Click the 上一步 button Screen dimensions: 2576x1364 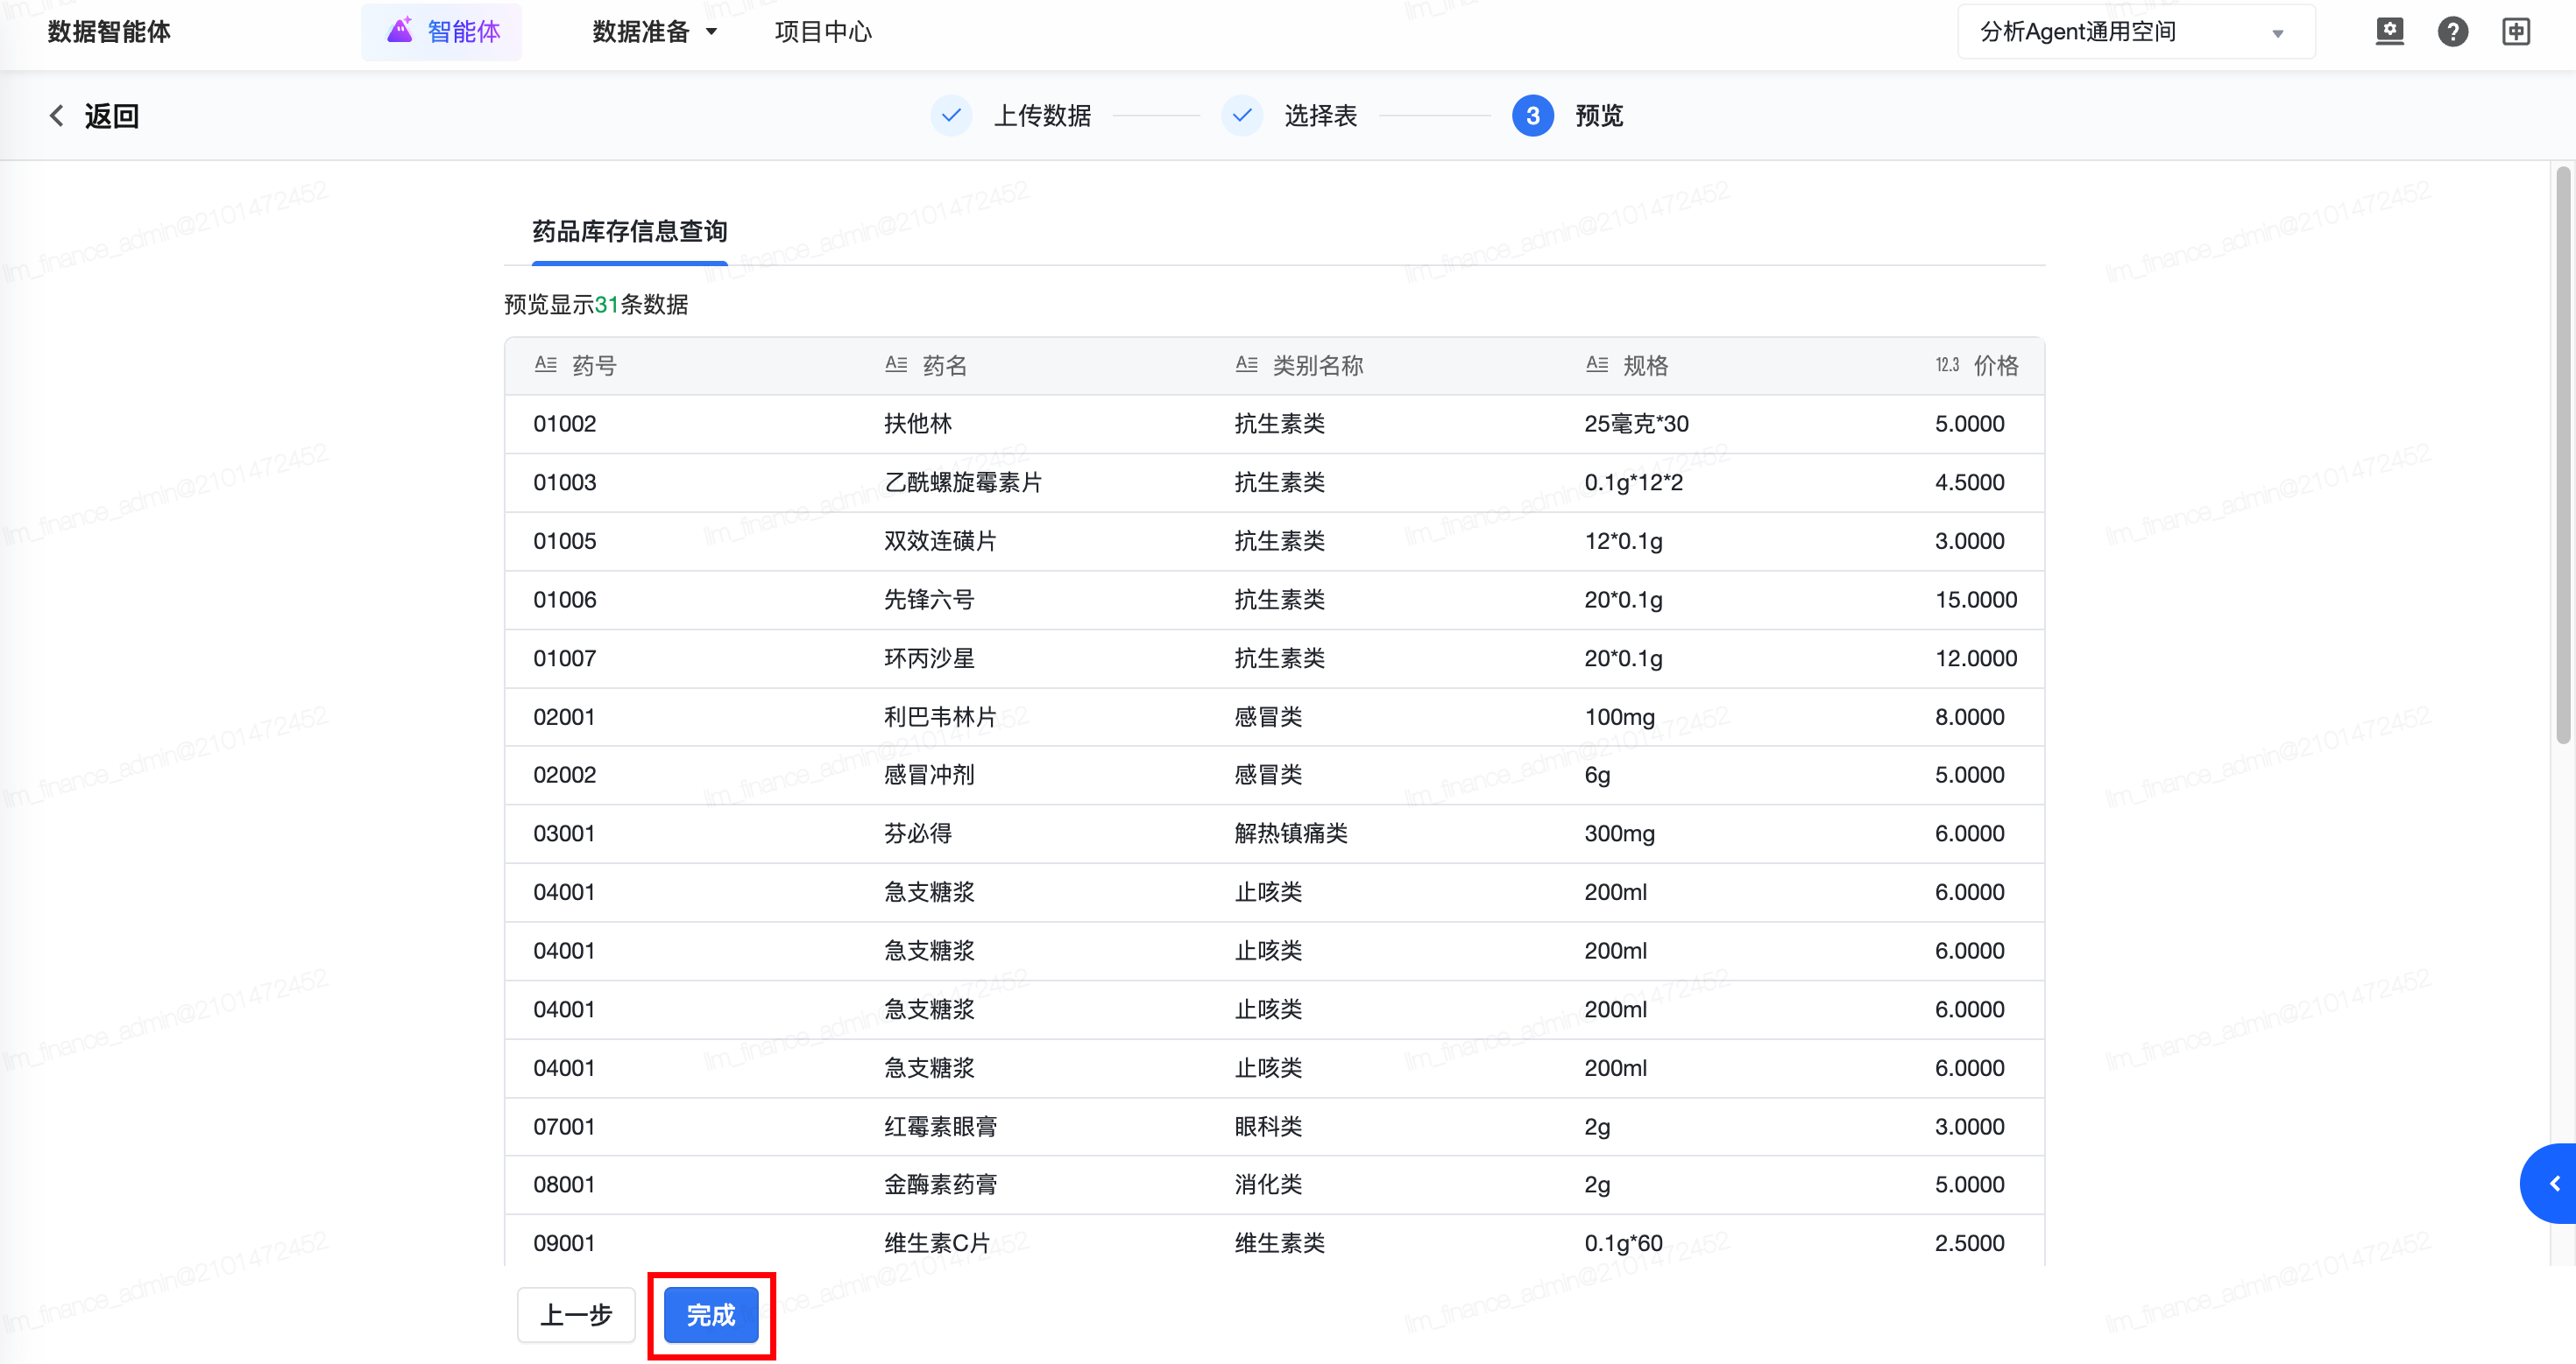coord(576,1315)
